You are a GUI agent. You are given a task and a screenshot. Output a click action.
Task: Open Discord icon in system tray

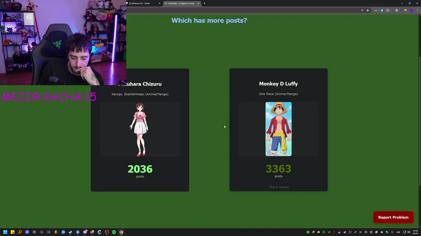319,232
